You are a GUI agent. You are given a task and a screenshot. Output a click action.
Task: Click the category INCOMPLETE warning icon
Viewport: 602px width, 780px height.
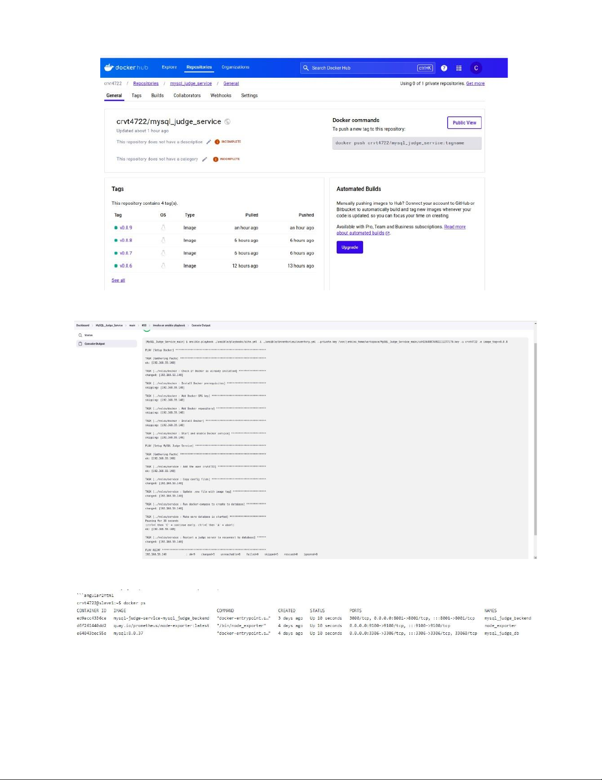coord(215,159)
